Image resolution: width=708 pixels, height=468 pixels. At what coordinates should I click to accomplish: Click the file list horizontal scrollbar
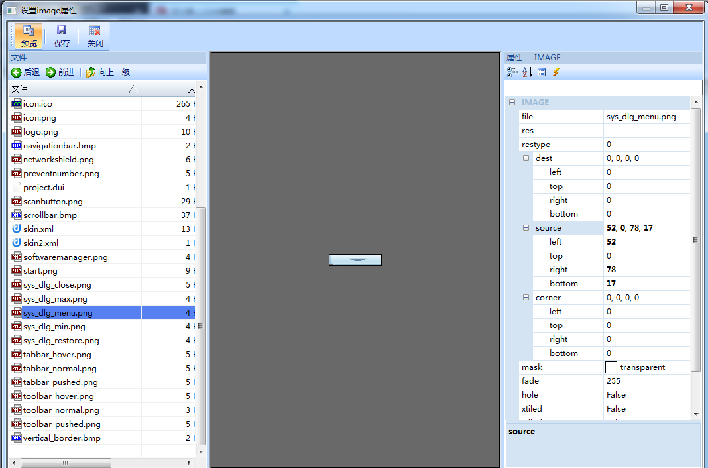[66, 463]
